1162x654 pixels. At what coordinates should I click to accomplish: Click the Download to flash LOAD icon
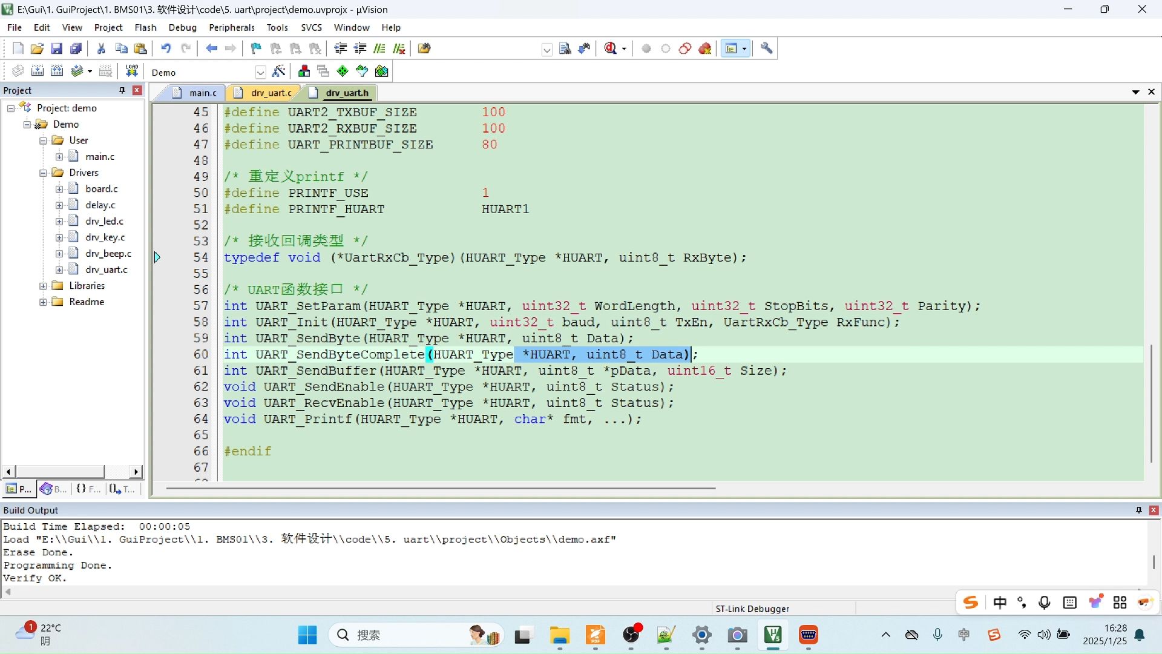point(131,71)
